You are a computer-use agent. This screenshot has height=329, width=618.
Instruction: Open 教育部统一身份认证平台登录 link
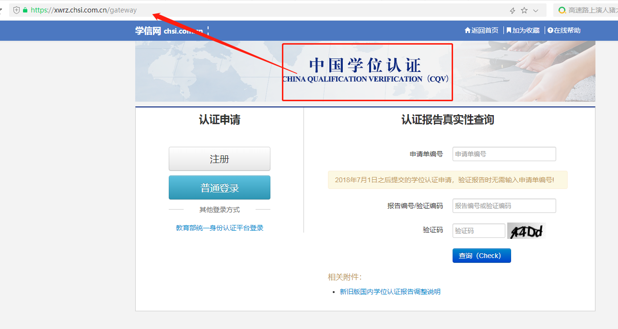(220, 228)
